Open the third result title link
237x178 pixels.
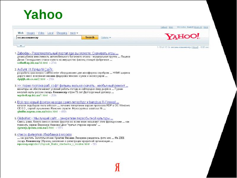click(x=73, y=86)
